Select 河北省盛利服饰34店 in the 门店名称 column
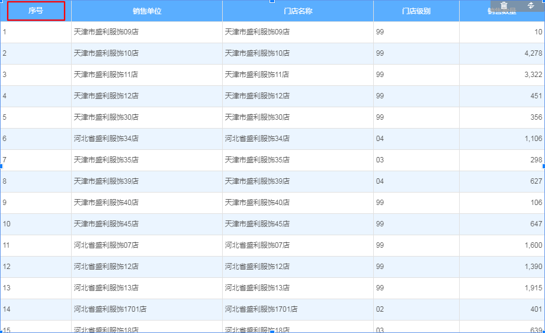The width and height of the screenshot is (545, 333). 257,138
